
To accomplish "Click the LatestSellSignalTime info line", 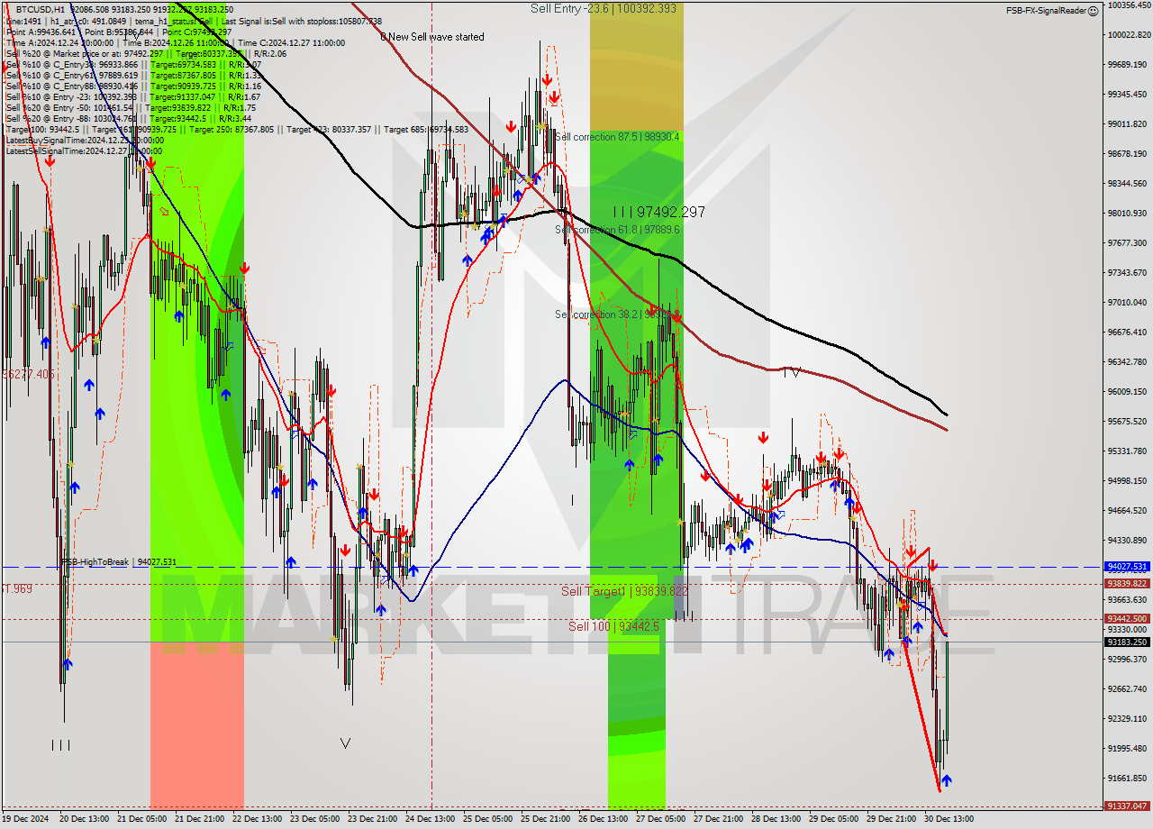I will 85,151.
